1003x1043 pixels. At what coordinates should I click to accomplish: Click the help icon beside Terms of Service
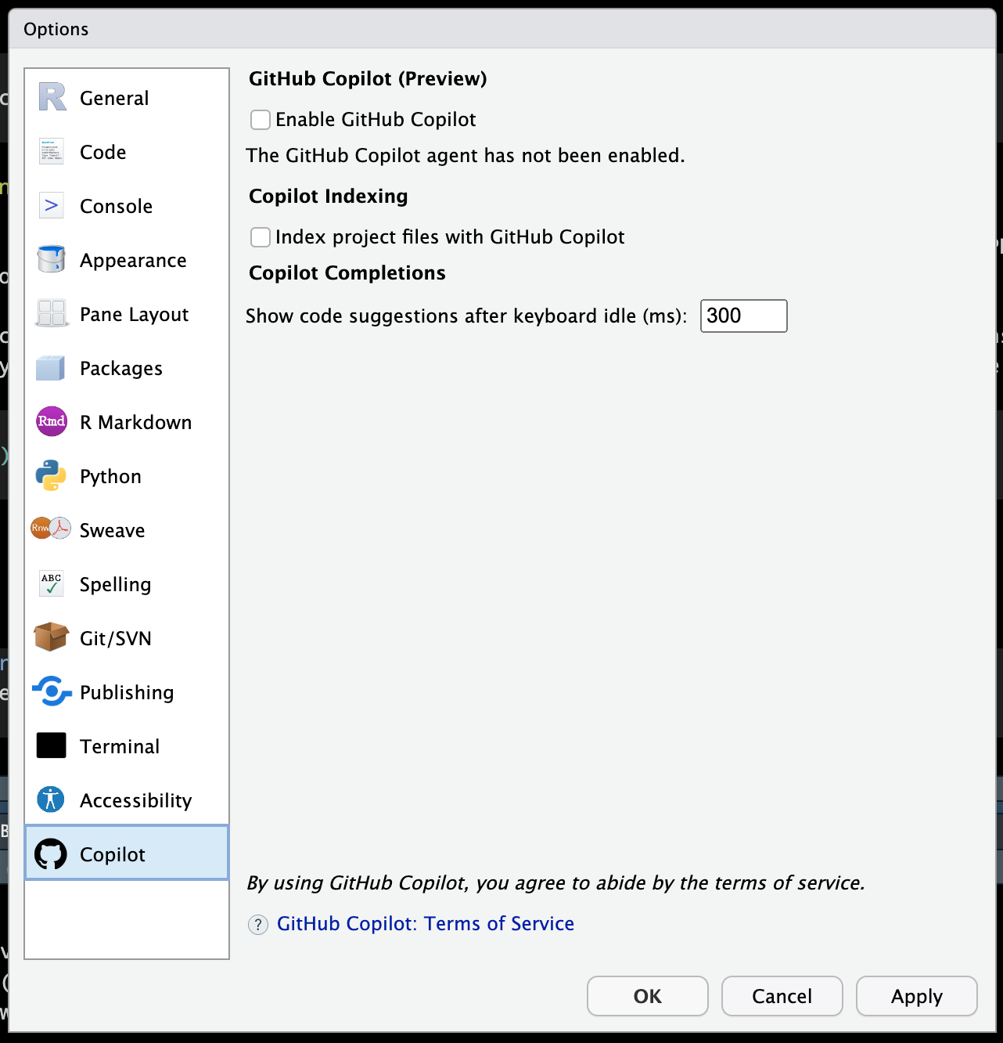click(258, 925)
